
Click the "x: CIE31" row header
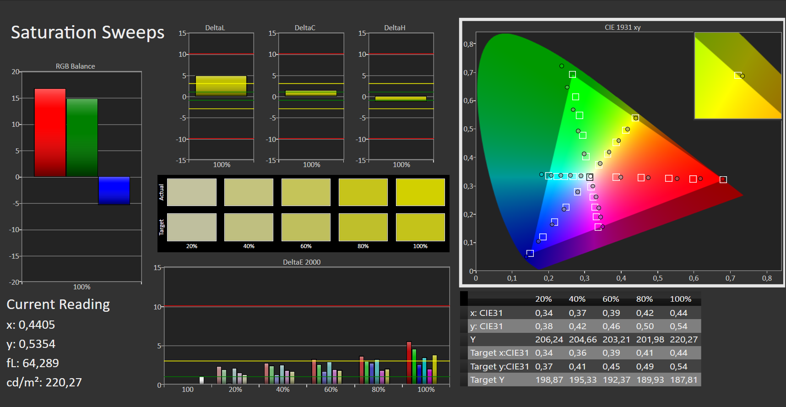tap(486, 313)
